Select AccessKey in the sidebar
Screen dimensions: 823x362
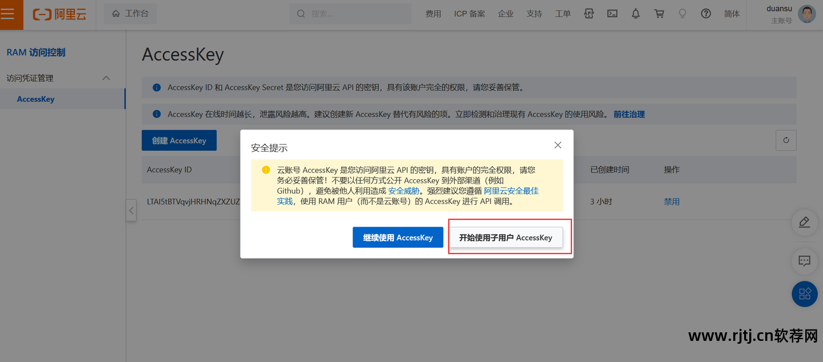pos(63,99)
